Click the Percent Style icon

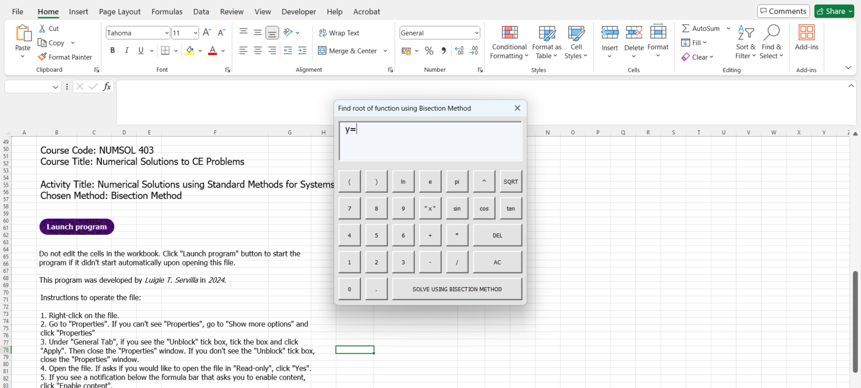429,51
